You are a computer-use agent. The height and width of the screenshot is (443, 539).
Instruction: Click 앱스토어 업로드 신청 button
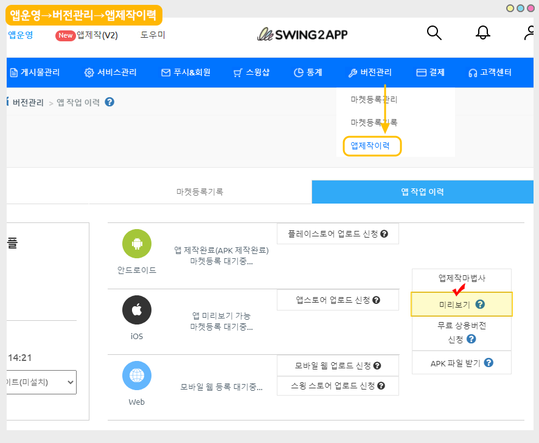pos(338,300)
